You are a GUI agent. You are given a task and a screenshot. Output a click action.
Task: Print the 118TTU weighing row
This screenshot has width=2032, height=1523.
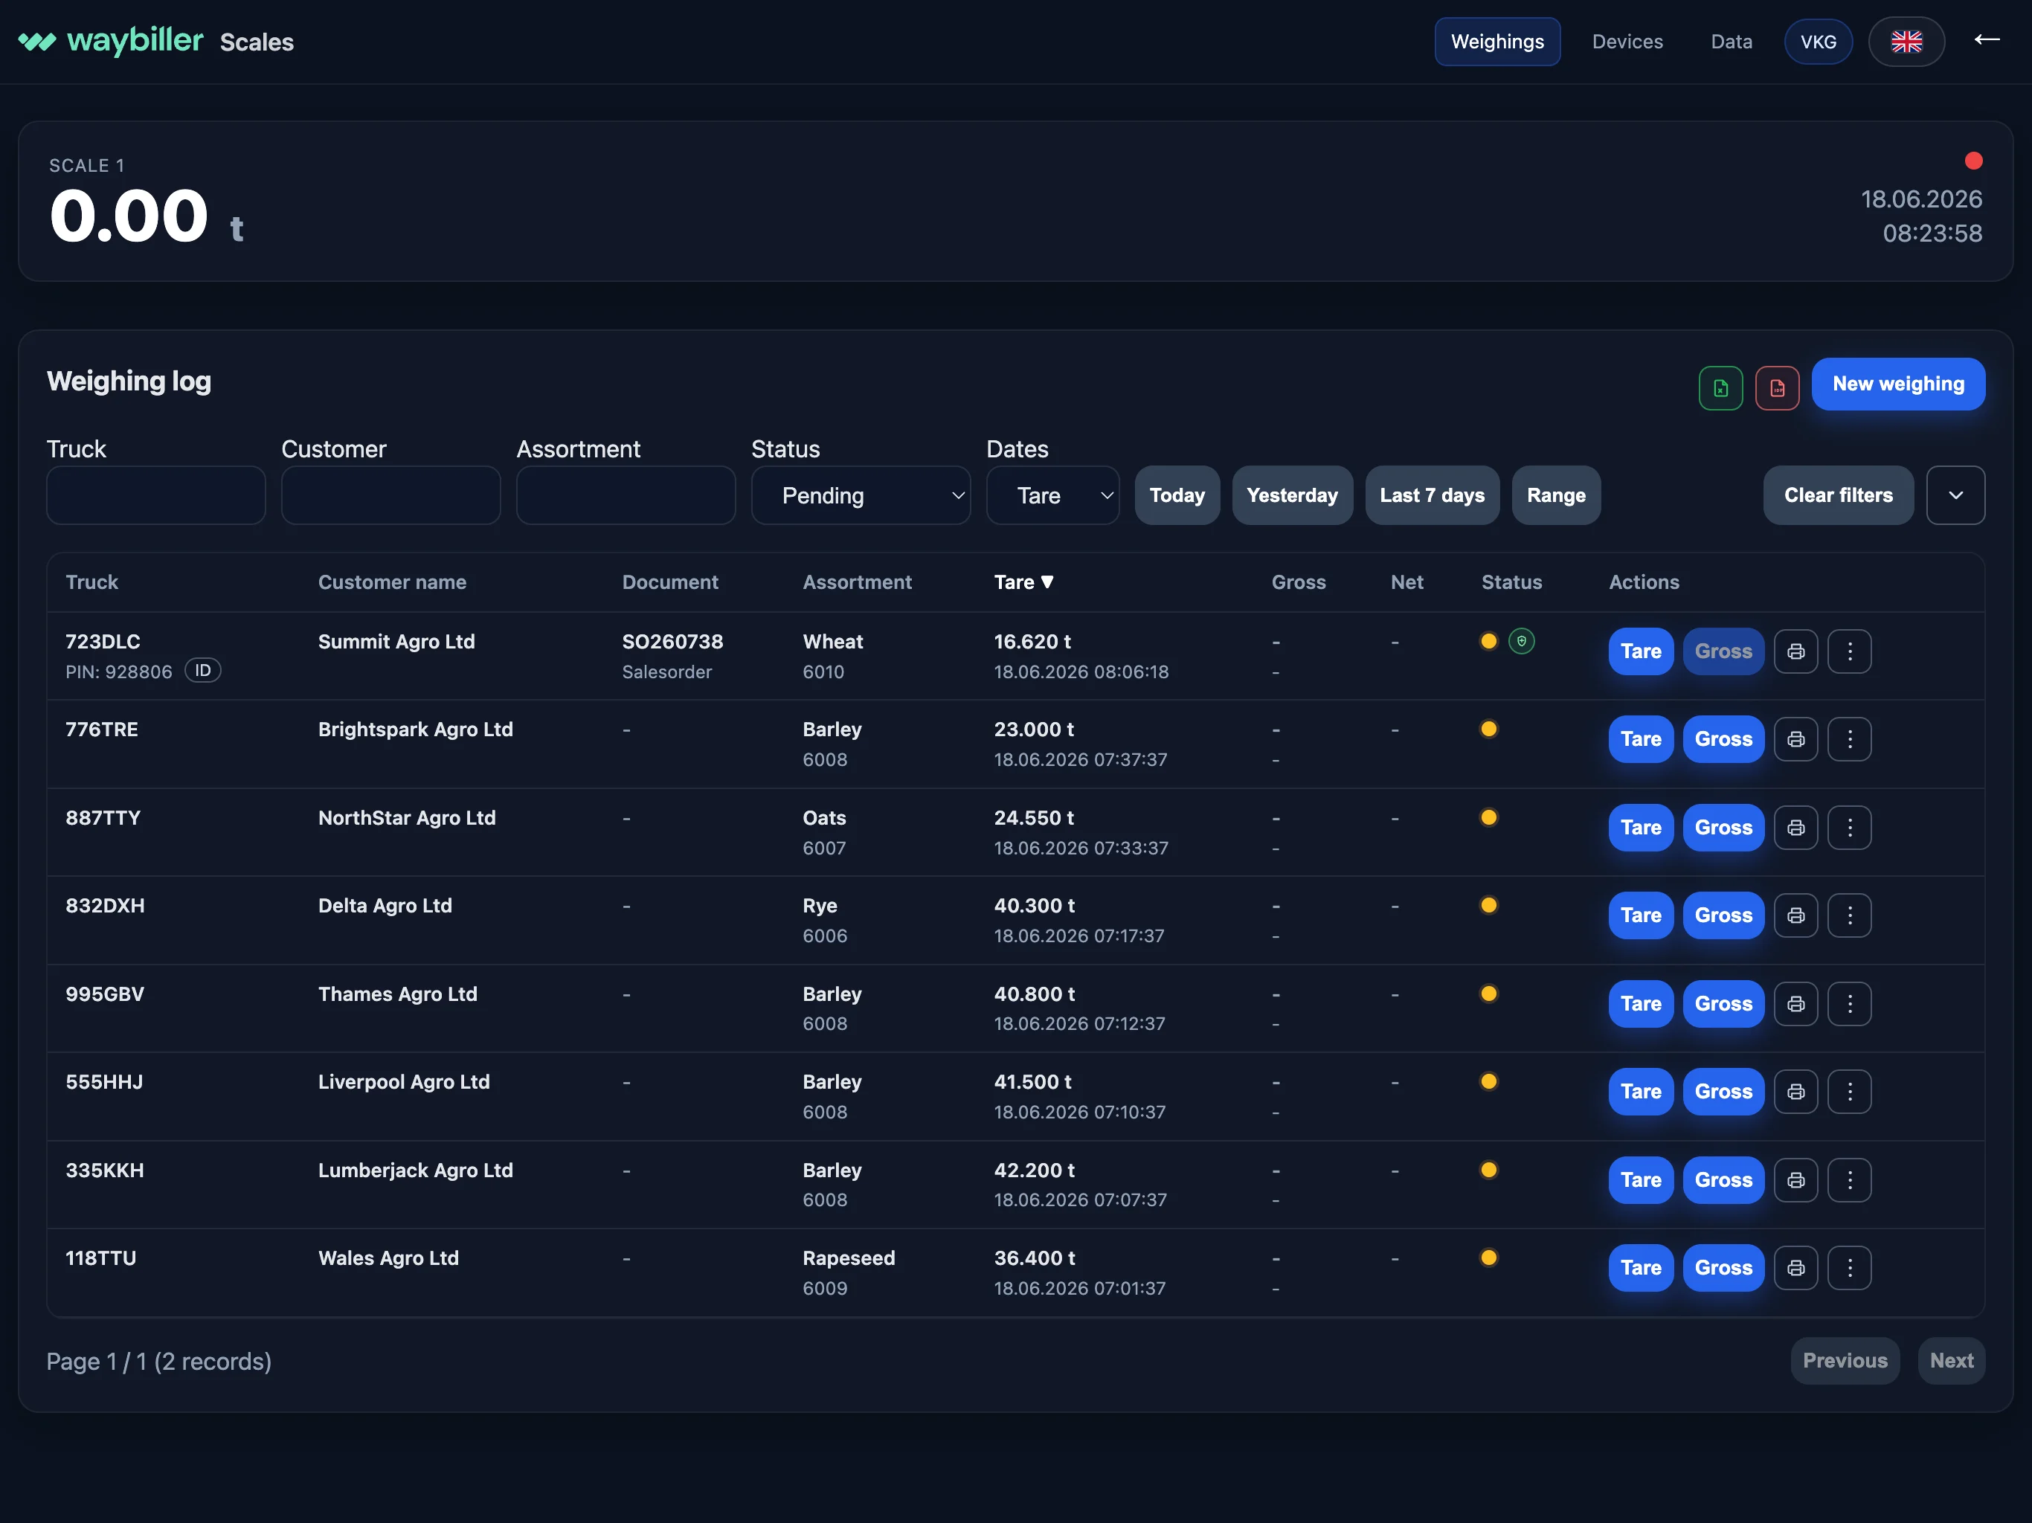(x=1796, y=1269)
